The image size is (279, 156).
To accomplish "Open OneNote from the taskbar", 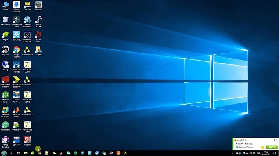I will pyautogui.click(x=111, y=153).
